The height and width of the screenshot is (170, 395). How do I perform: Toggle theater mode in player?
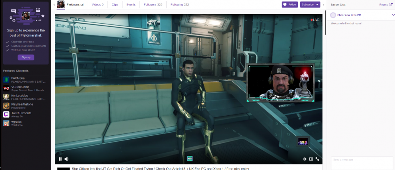coord(311,159)
